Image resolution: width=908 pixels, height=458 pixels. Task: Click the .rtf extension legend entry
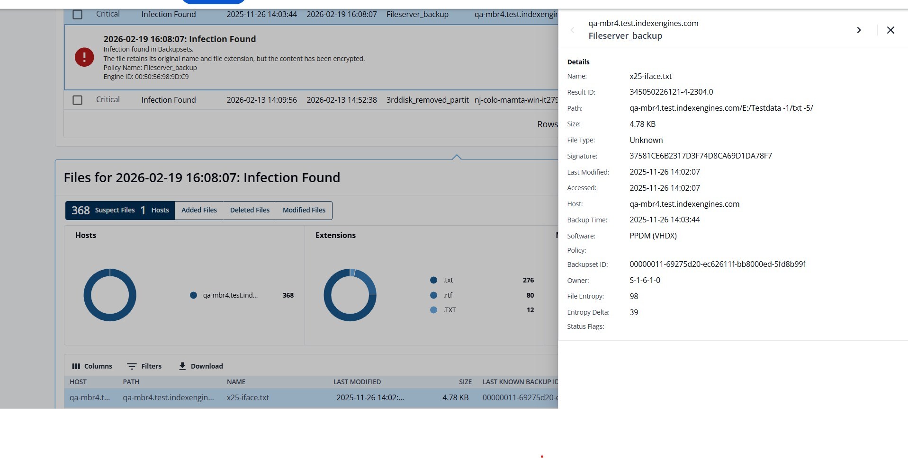[x=448, y=295]
